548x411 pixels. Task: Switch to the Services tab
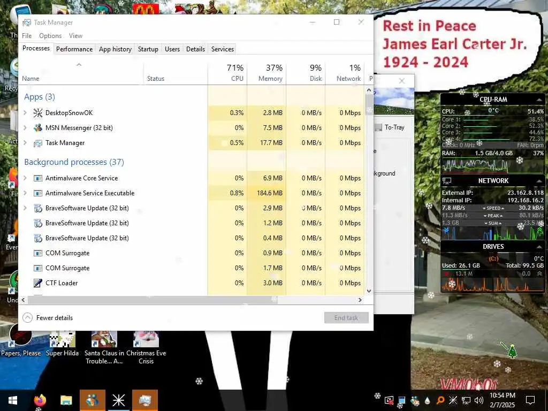click(223, 49)
